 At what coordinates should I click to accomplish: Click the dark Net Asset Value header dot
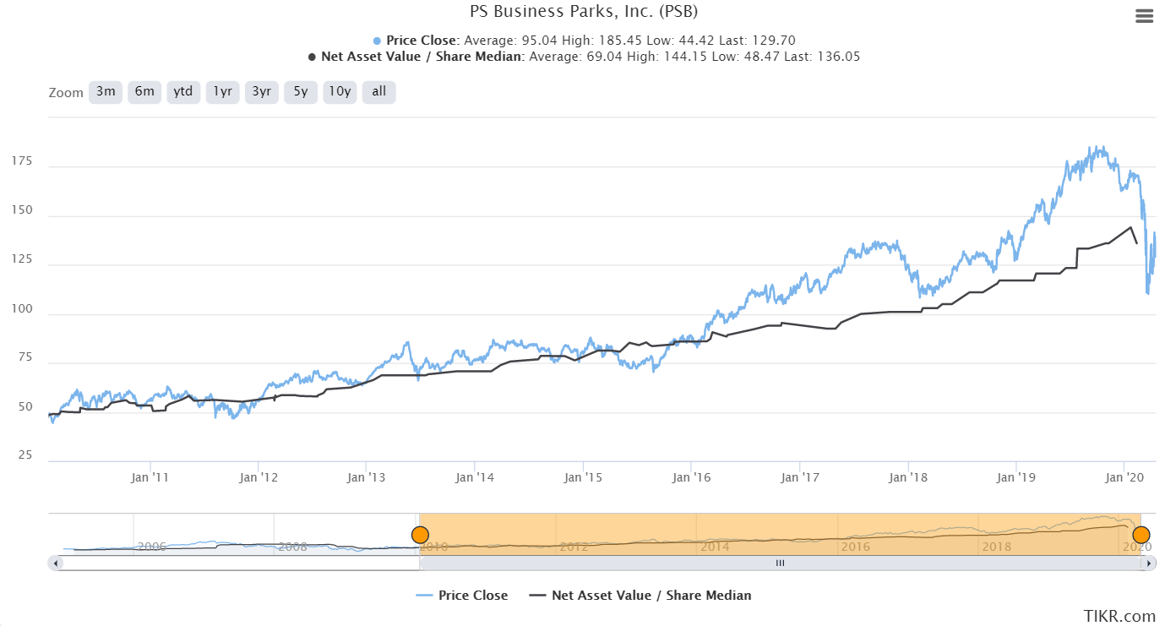click(x=313, y=57)
